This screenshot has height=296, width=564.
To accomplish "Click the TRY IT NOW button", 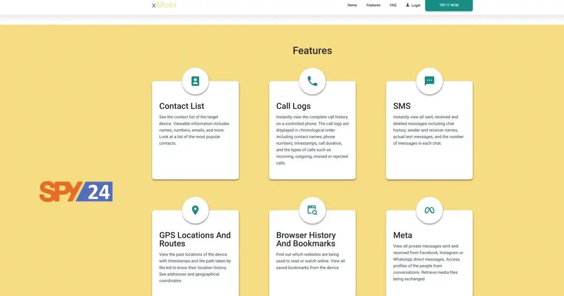I will (x=449, y=5).
